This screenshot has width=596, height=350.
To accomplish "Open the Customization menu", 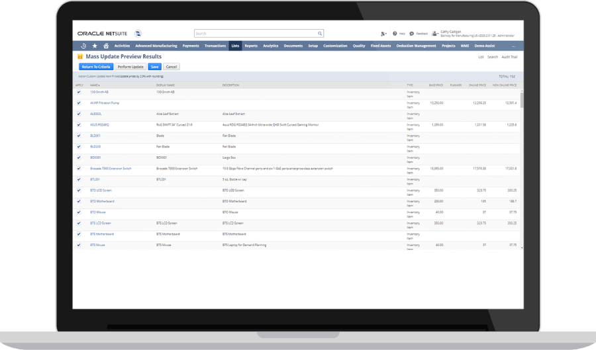I will click(x=335, y=46).
